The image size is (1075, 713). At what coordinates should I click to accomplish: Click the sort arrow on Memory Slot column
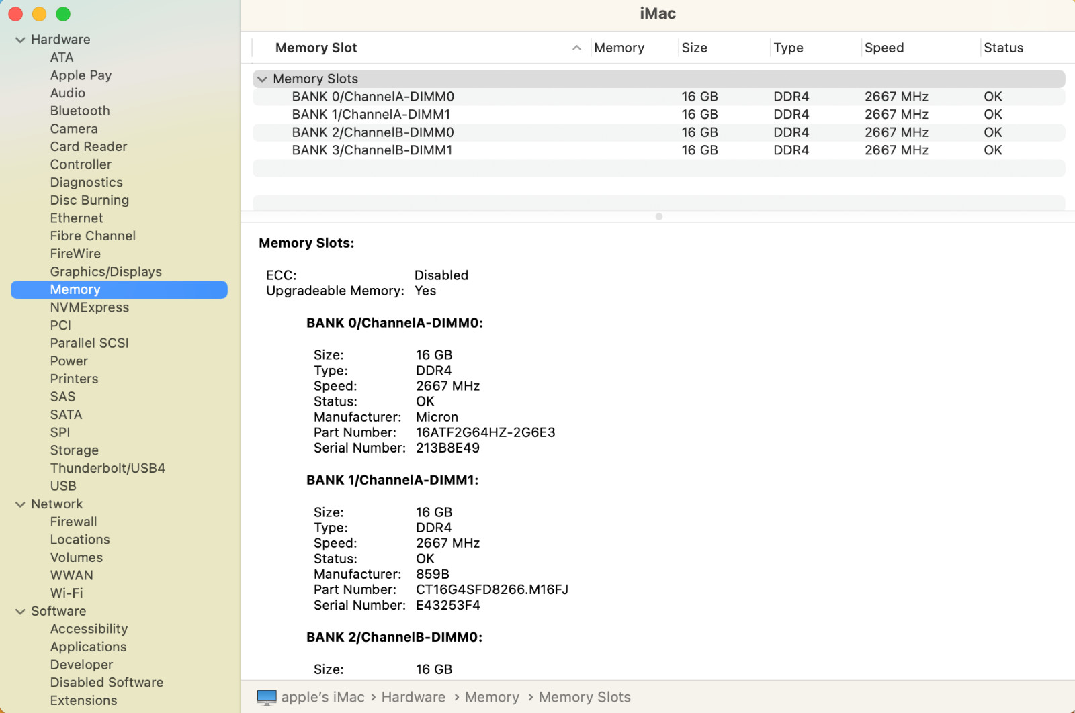pyautogui.click(x=576, y=48)
